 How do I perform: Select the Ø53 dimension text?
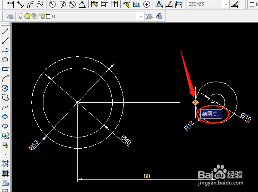[x=34, y=145]
